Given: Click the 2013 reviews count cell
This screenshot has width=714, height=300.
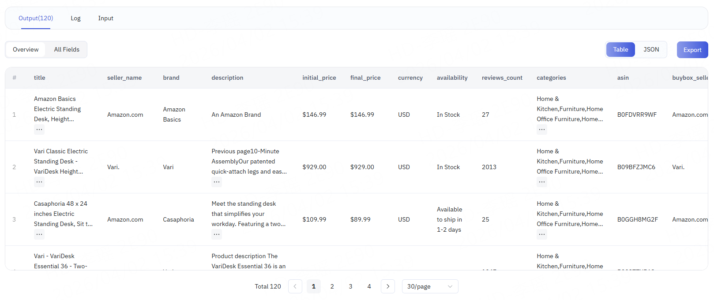Looking at the screenshot, I should click(489, 167).
